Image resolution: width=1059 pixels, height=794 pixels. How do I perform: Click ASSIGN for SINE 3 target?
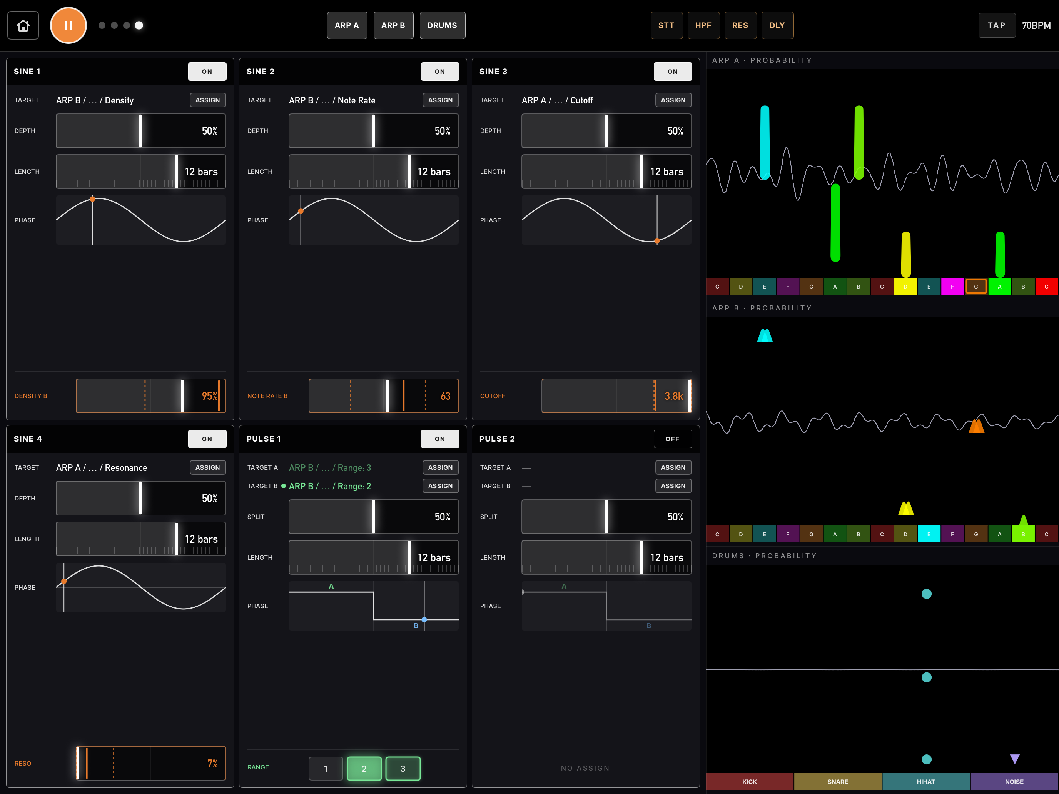[x=673, y=100]
